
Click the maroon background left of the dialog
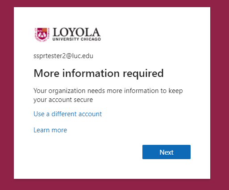pos(7,95)
